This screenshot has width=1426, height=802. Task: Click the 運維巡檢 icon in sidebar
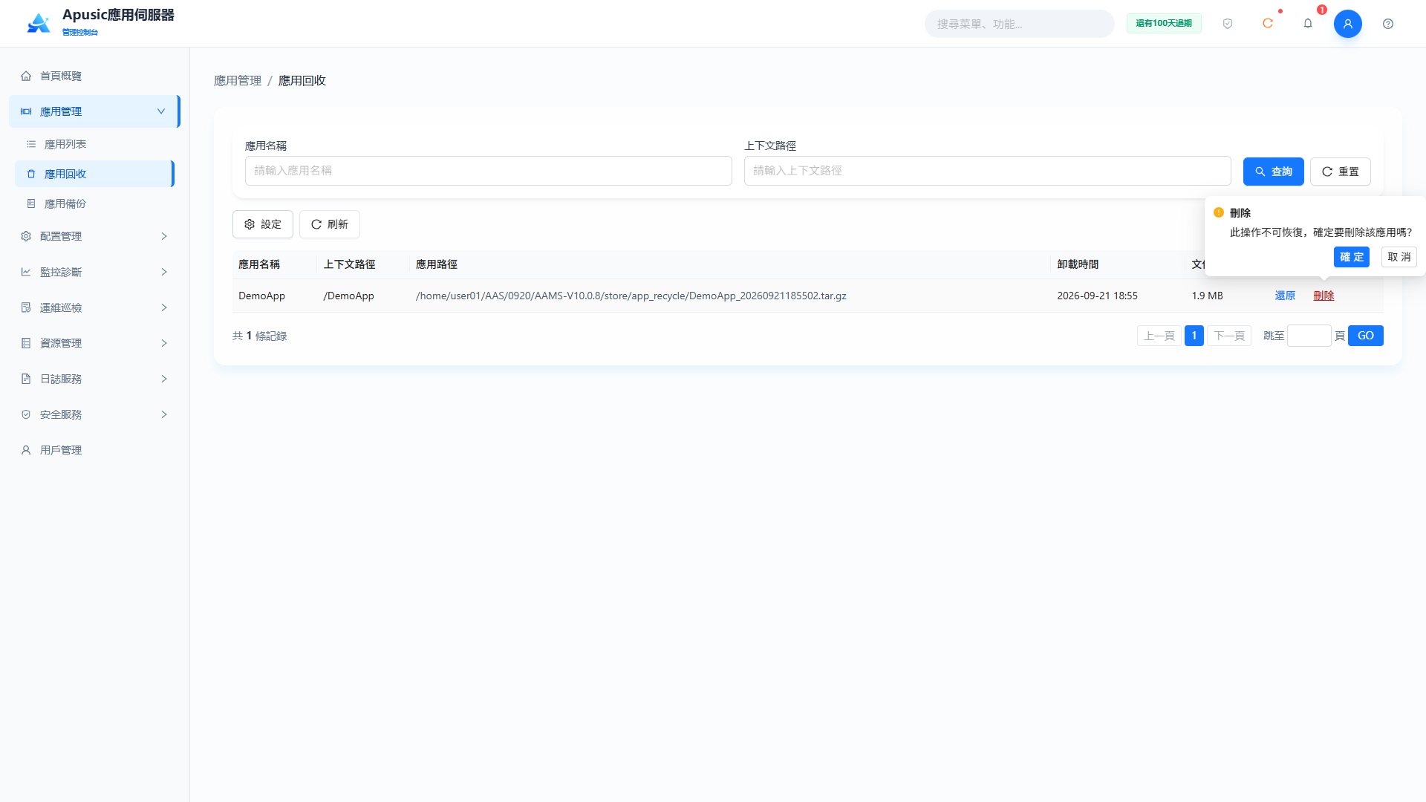click(26, 307)
